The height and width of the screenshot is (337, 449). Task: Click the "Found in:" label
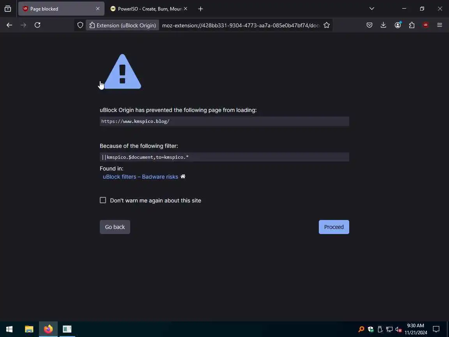point(111,168)
